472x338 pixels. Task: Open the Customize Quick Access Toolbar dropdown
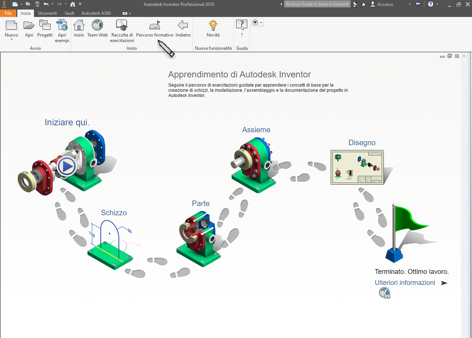click(80, 4)
